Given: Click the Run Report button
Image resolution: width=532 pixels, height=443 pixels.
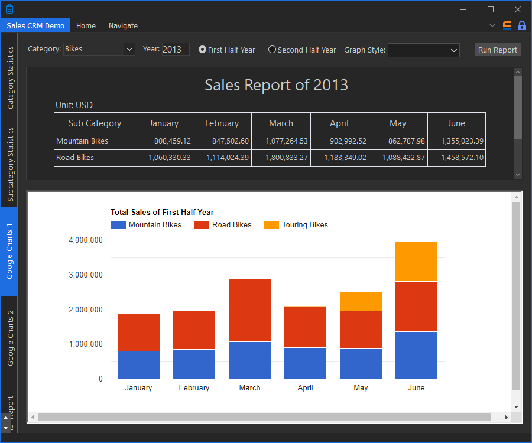Looking at the screenshot, I should [x=497, y=50].
